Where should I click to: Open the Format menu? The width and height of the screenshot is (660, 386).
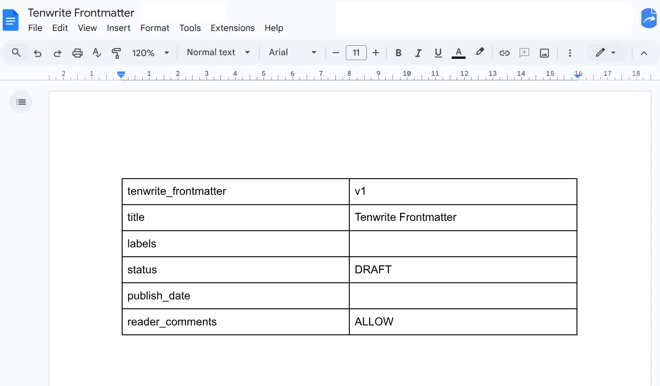154,28
